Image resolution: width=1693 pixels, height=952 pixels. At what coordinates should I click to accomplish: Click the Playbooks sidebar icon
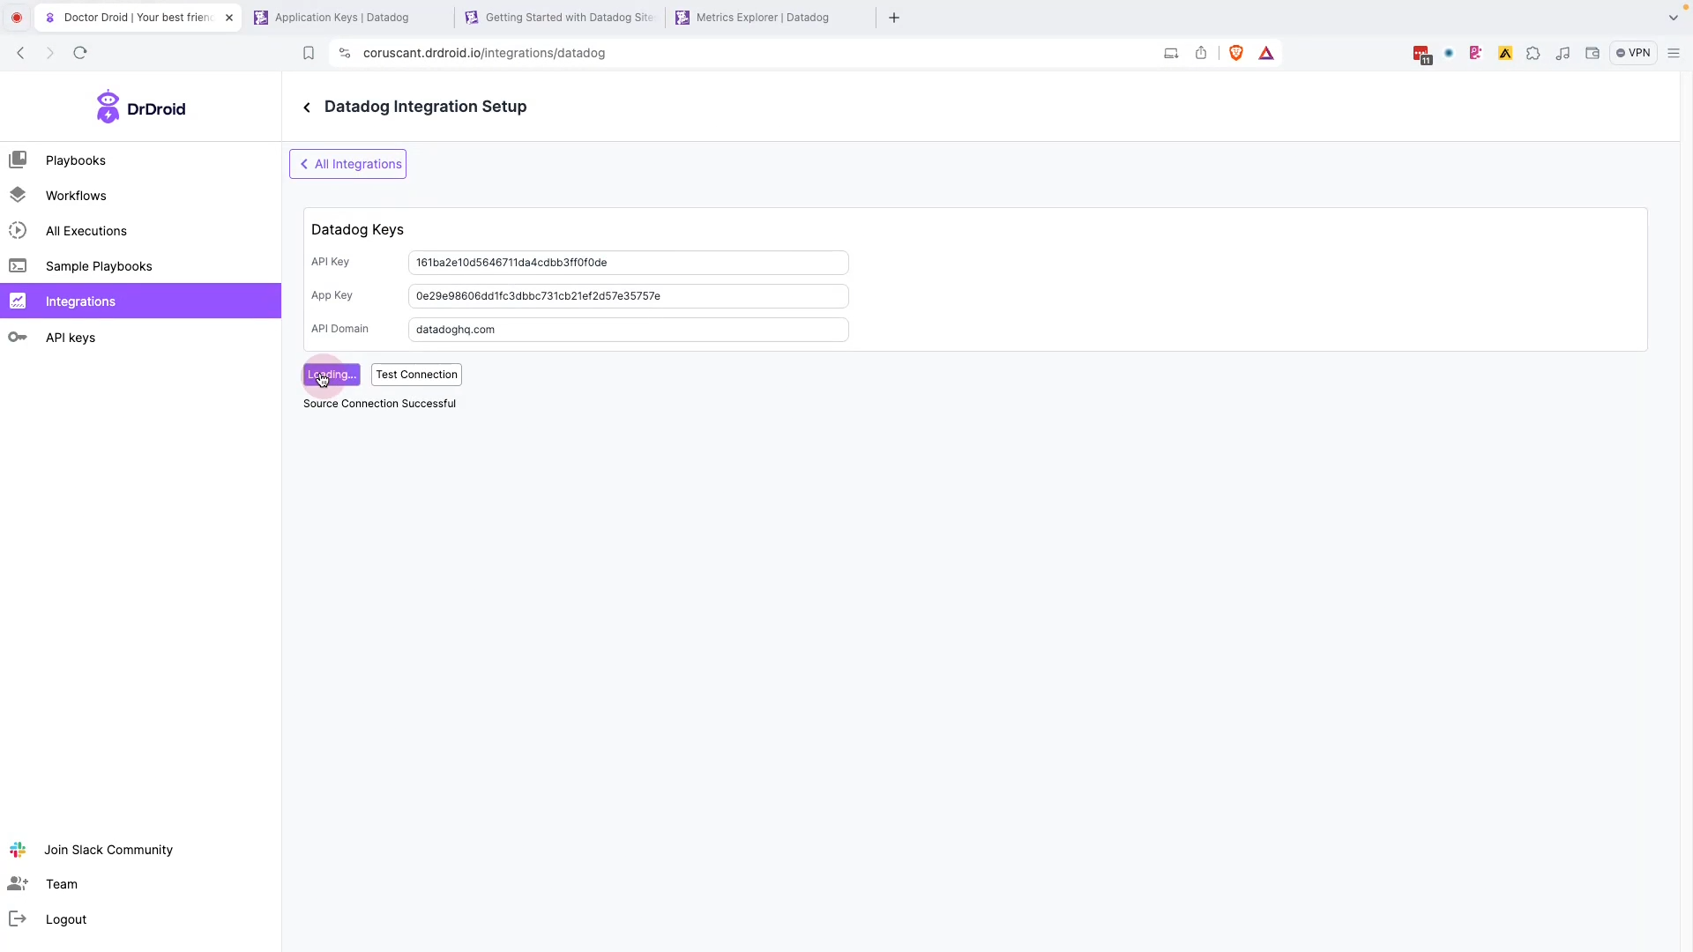[x=18, y=160]
